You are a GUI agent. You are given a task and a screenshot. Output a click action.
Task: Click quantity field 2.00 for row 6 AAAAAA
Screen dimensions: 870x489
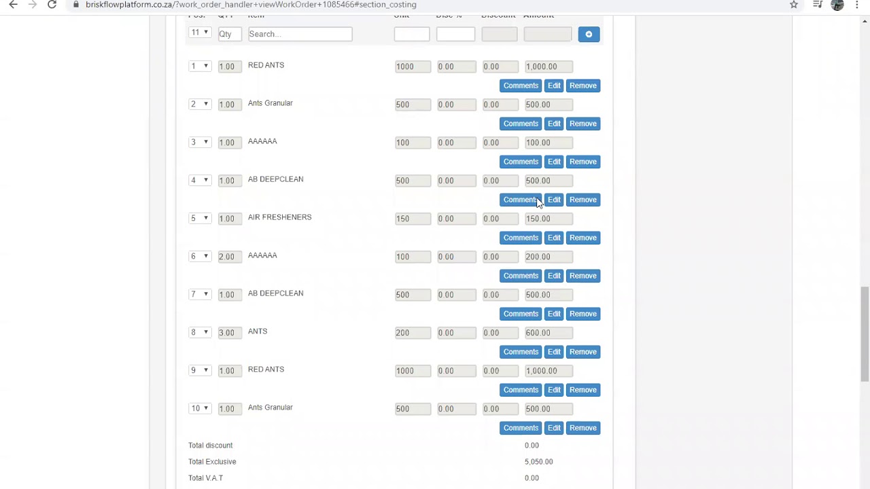pyautogui.click(x=230, y=257)
